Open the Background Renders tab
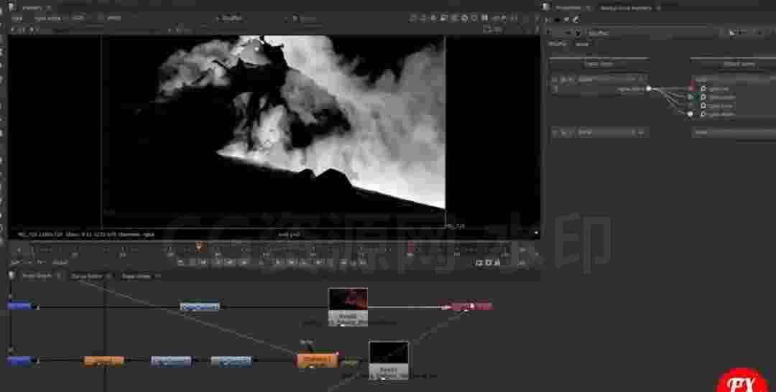The height and width of the screenshot is (392, 776). pos(625,8)
